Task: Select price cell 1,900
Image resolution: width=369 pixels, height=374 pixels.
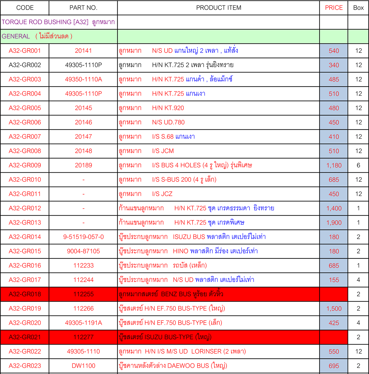Action: pos(334,223)
